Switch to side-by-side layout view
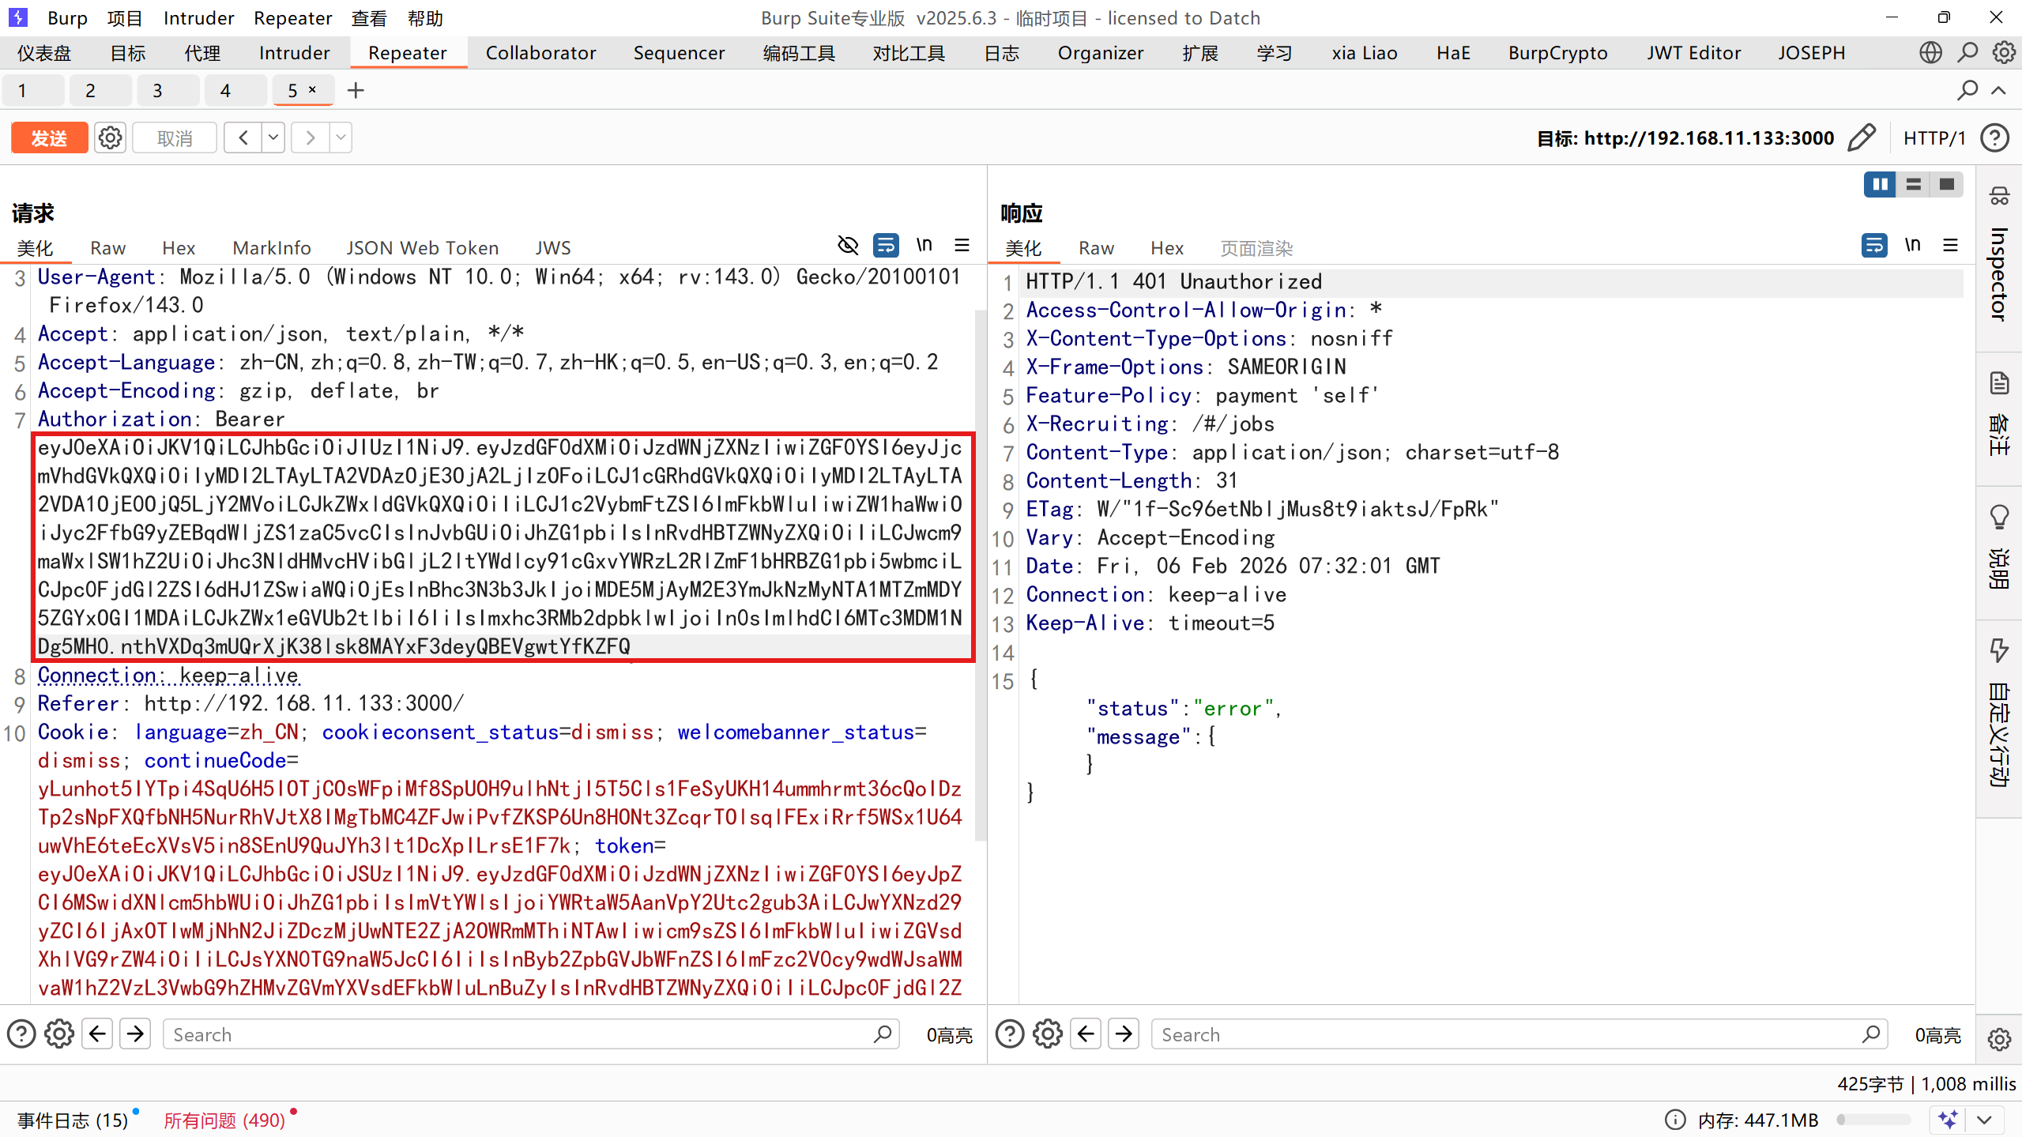Image resolution: width=2022 pixels, height=1137 pixels. [x=1879, y=185]
